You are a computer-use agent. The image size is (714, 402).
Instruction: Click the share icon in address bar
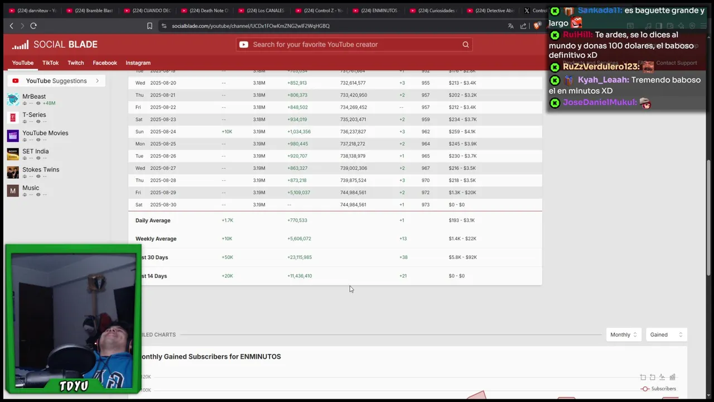[x=523, y=26]
